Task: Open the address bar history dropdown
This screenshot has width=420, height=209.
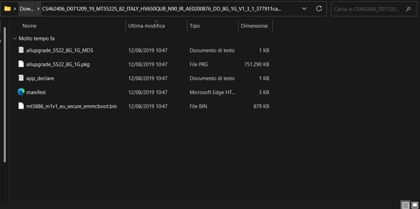Action: click(x=304, y=9)
